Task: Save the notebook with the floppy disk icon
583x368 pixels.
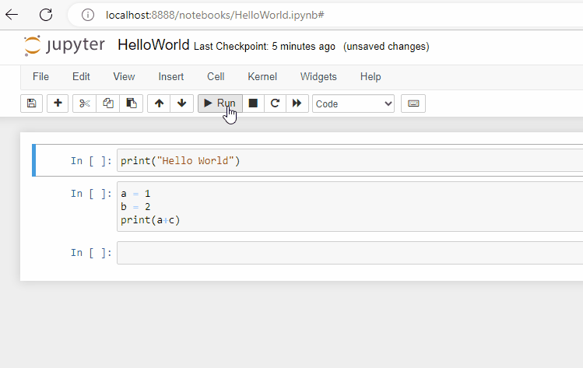Action: [x=31, y=103]
